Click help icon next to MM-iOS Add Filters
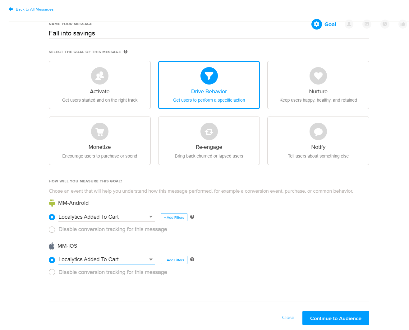The width and height of the screenshot is (409, 330). tap(192, 259)
